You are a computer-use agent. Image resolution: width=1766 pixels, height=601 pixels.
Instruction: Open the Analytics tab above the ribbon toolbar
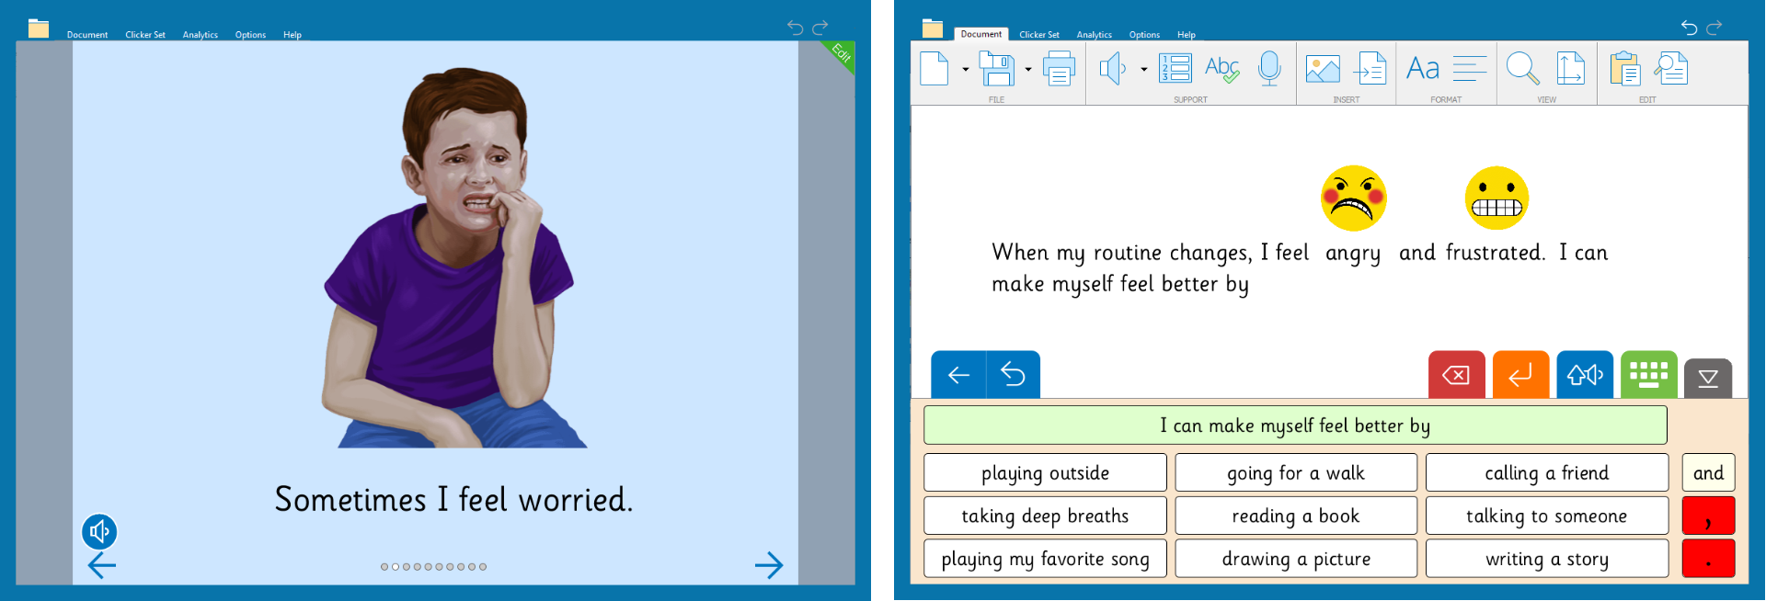point(1094,35)
